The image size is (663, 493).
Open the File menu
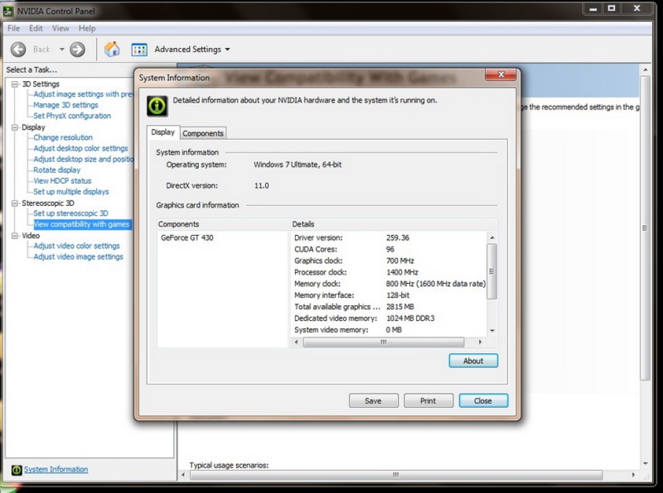pos(14,28)
